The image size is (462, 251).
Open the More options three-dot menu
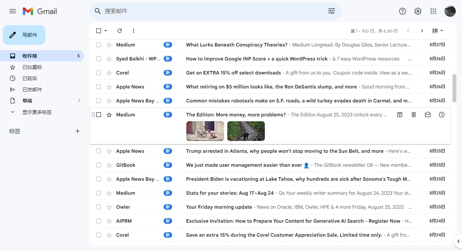pyautogui.click(x=134, y=31)
